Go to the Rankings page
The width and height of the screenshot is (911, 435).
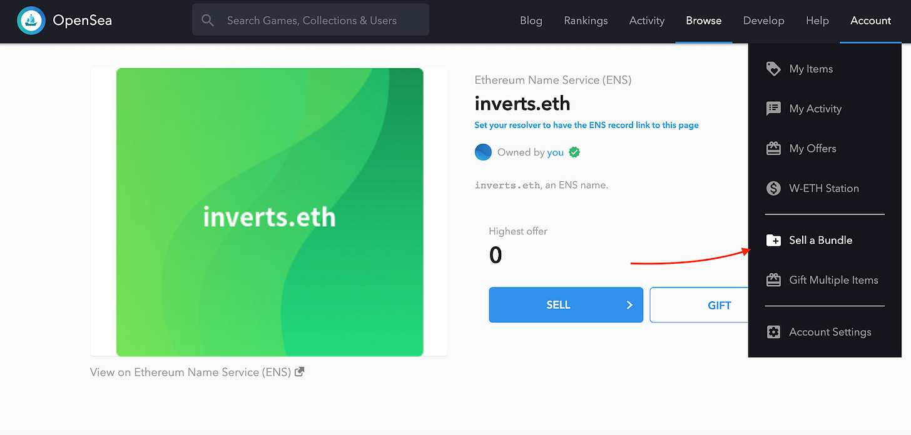point(586,21)
